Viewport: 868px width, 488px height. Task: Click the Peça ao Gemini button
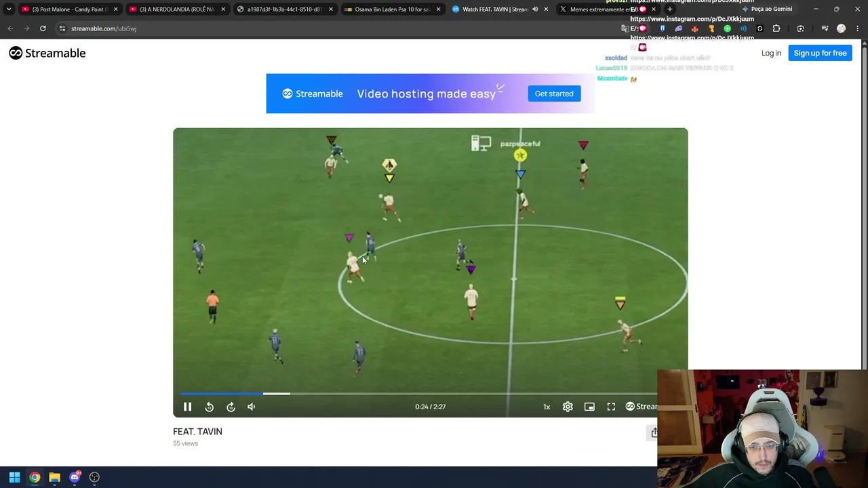(x=768, y=9)
